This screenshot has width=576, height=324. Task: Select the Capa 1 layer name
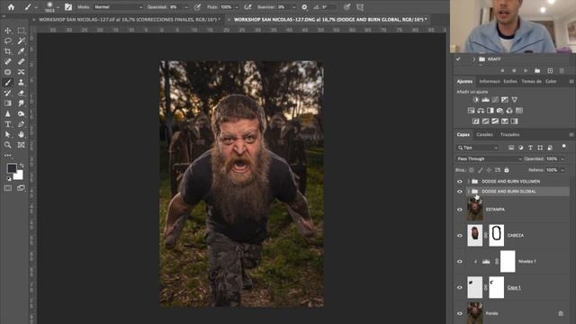pos(514,288)
